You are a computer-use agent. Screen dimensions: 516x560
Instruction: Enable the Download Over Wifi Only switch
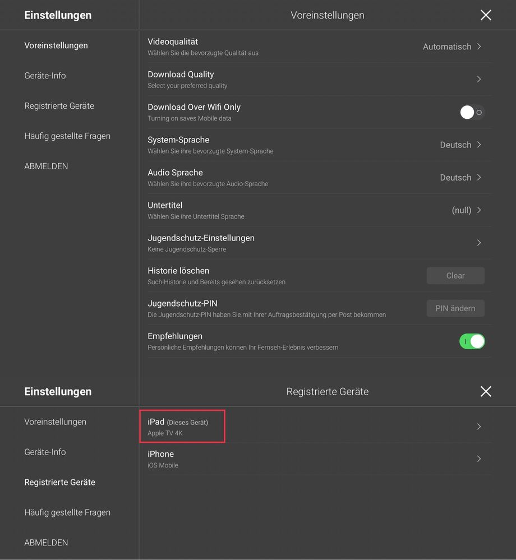click(472, 113)
